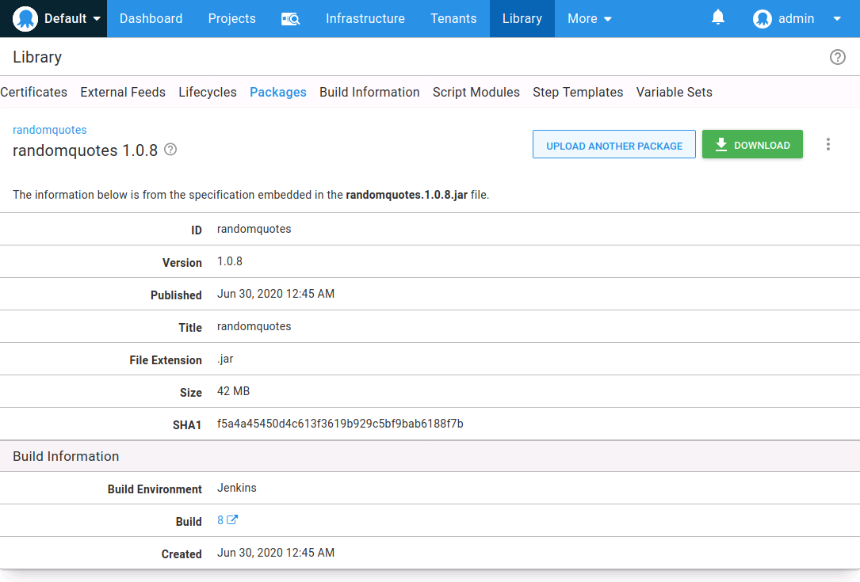The image size is (860, 582).
Task: Click the Library page help icon
Action: point(837,57)
